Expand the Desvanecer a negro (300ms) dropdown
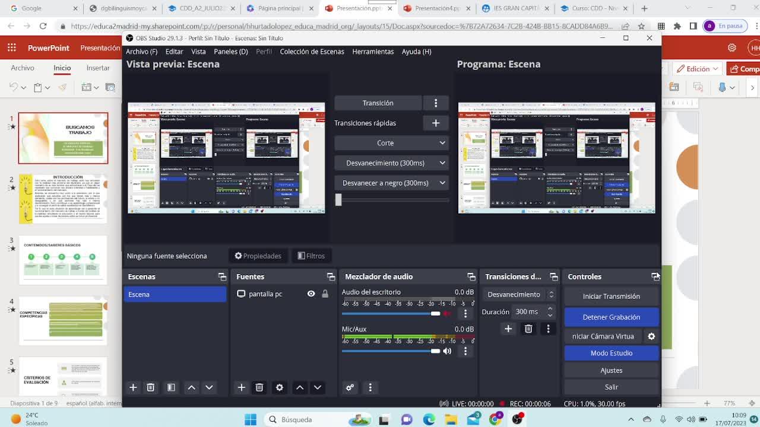 [442, 183]
